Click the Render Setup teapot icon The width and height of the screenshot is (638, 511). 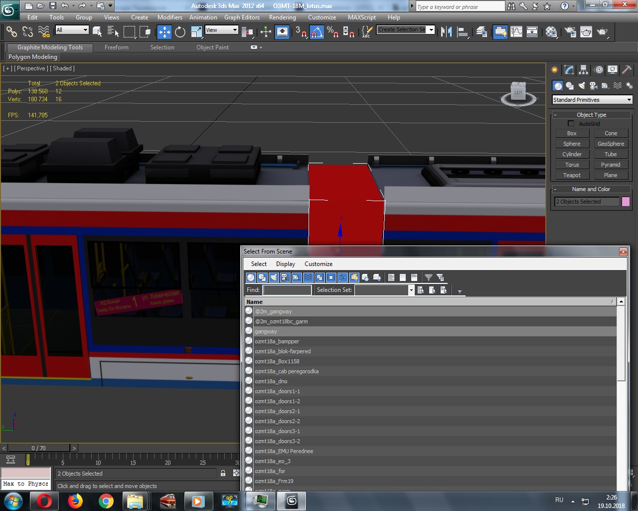pos(570,32)
